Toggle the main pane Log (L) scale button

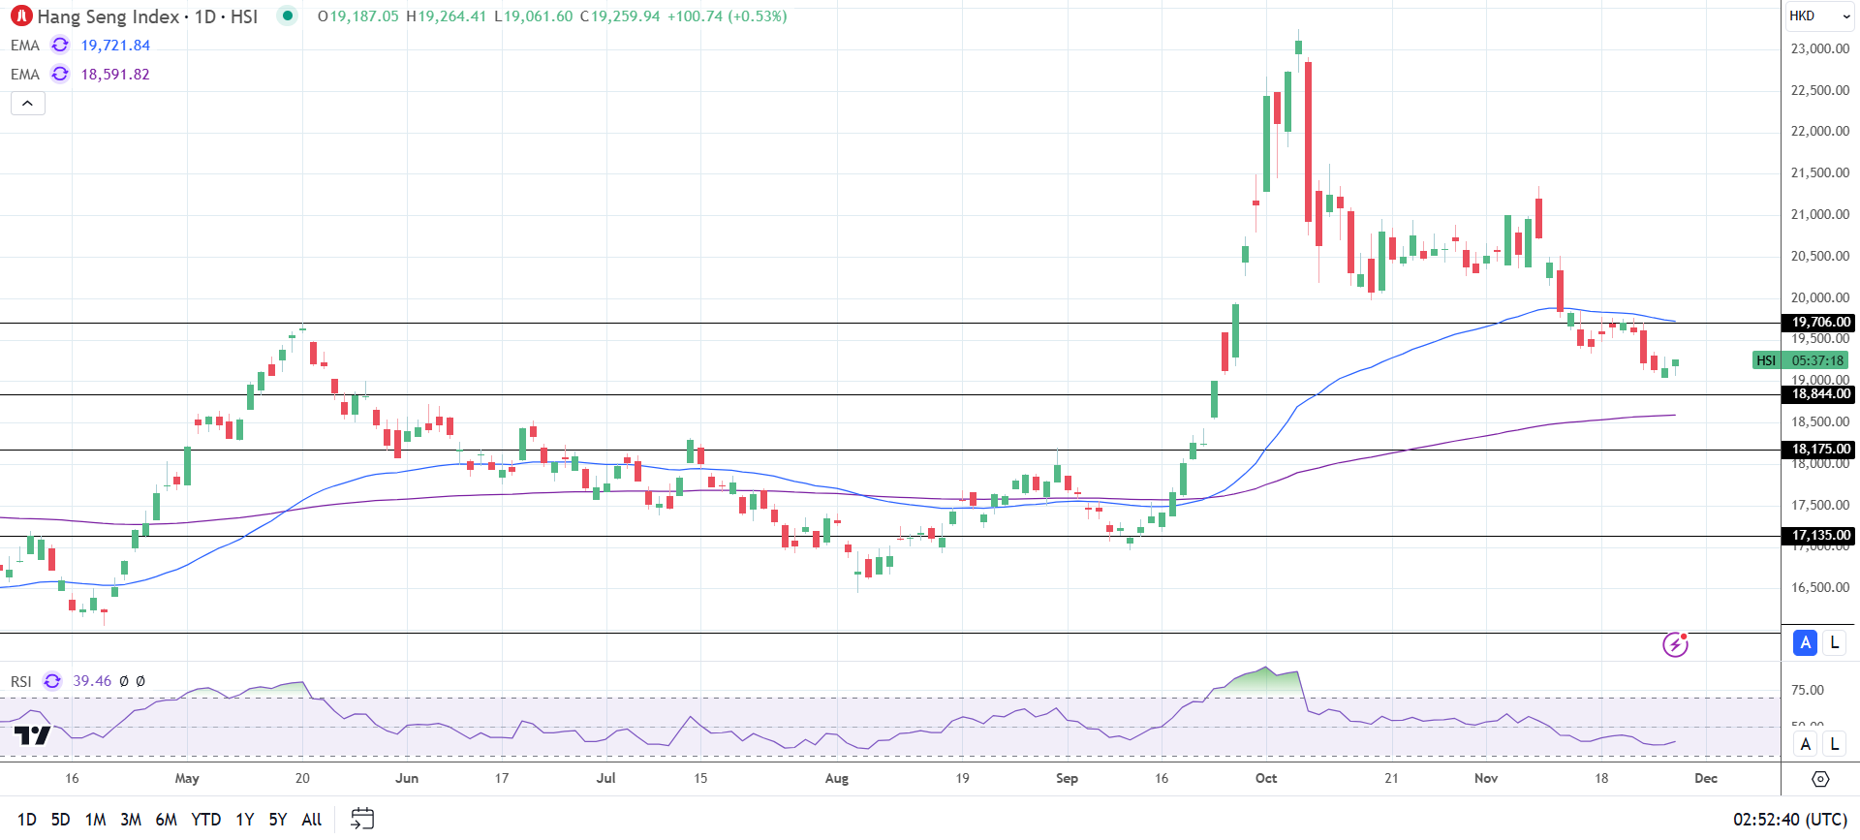1834,642
